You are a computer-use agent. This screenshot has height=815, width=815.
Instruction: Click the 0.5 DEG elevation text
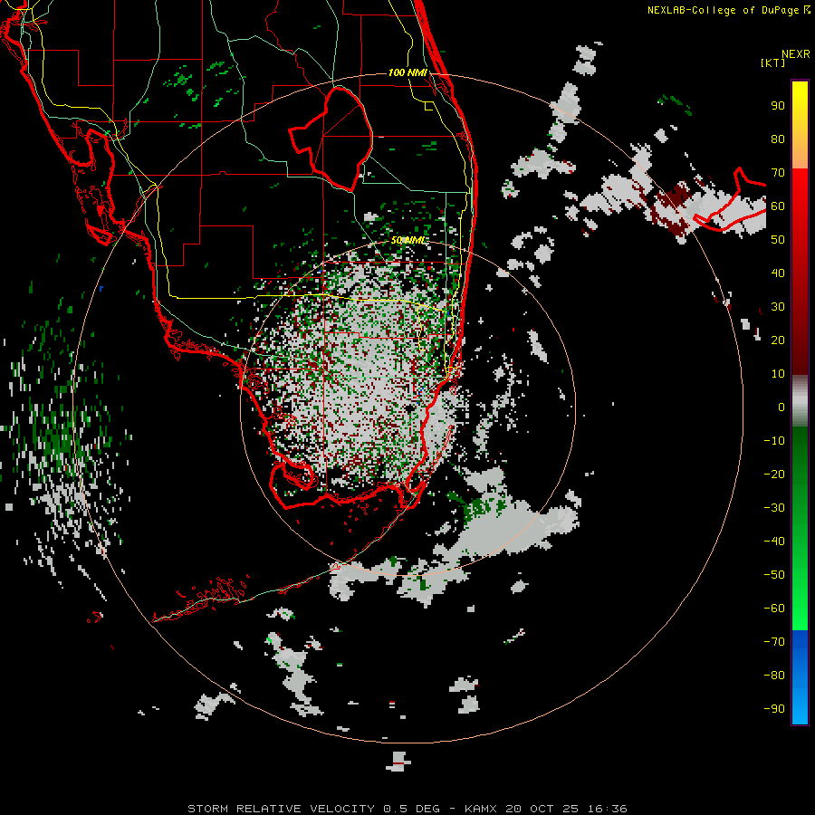tap(411, 809)
